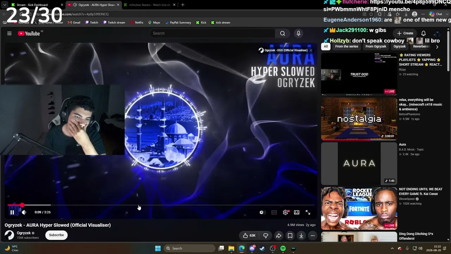Open the taskbar weather widget
The image size is (451, 254).
(11, 248)
